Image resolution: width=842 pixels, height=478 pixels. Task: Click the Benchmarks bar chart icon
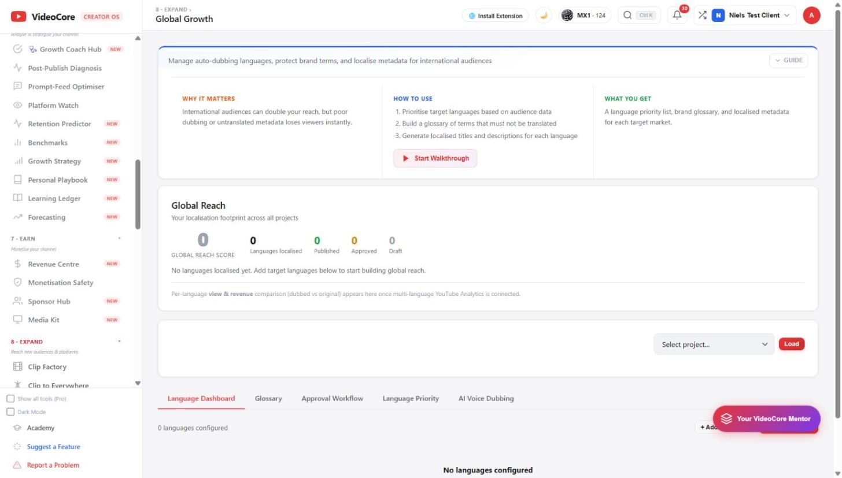18,142
